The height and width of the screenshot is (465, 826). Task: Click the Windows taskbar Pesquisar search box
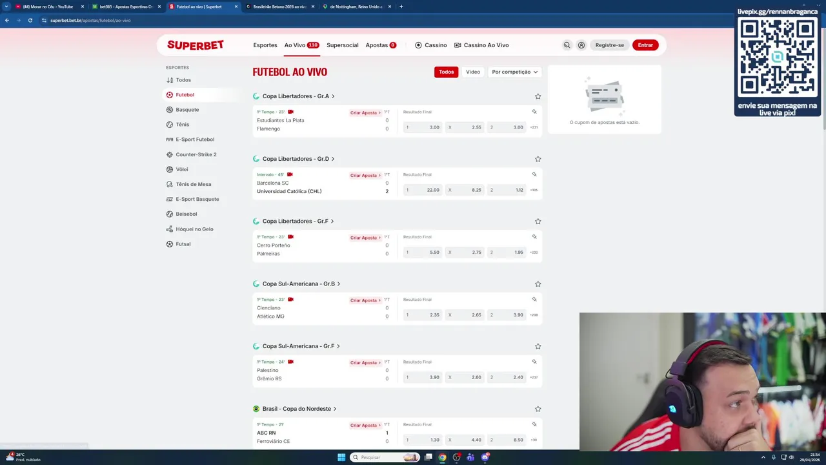tap(386, 457)
